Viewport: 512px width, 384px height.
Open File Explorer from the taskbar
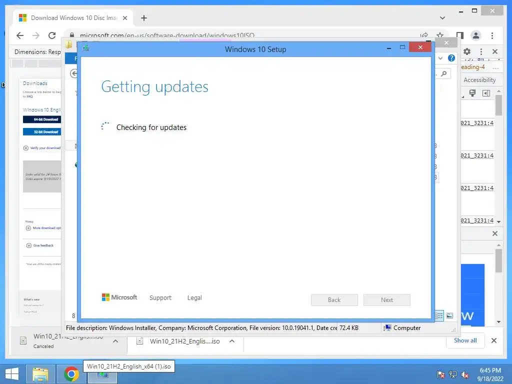40,374
